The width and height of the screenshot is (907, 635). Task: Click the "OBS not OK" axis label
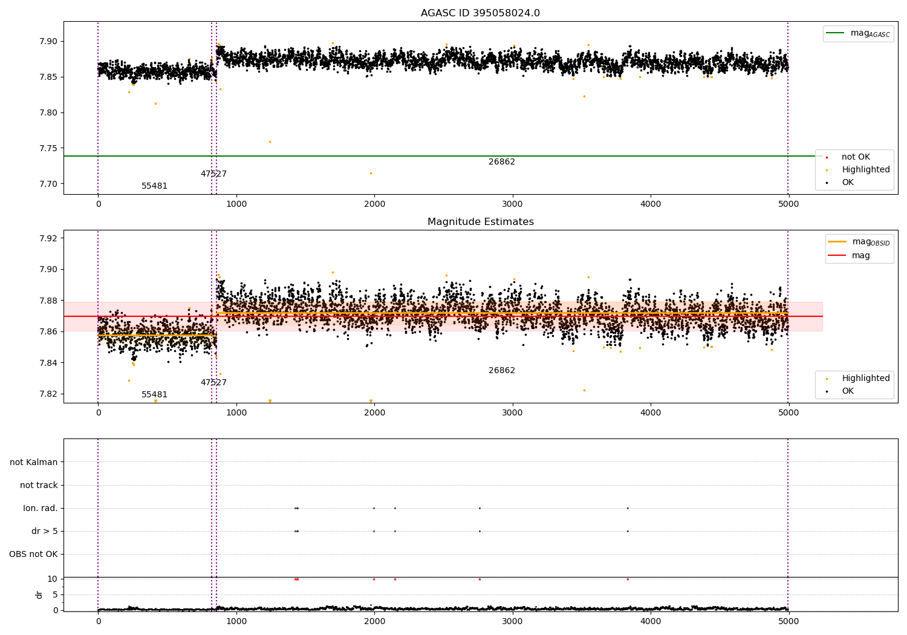(x=34, y=555)
